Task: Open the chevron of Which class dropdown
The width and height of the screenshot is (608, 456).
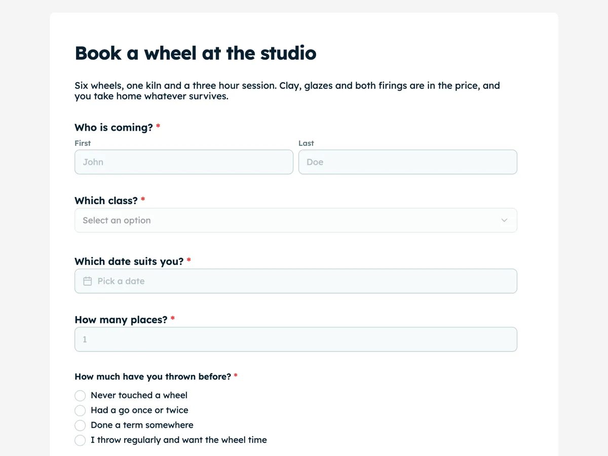Action: click(504, 220)
